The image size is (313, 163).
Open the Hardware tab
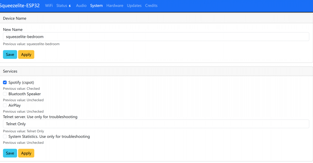pyautogui.click(x=115, y=5)
